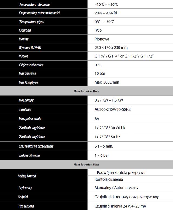Select the 'IP55' protection value
The height and width of the screenshot is (210, 173).
click(x=98, y=31)
